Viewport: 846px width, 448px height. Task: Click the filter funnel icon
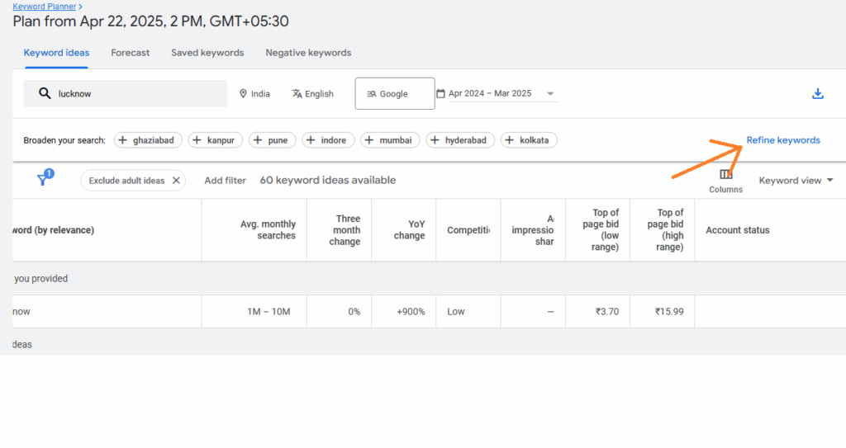45,178
